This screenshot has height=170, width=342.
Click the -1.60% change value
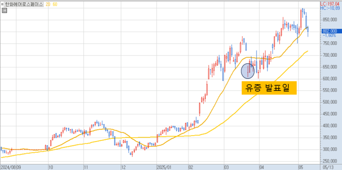330,35
